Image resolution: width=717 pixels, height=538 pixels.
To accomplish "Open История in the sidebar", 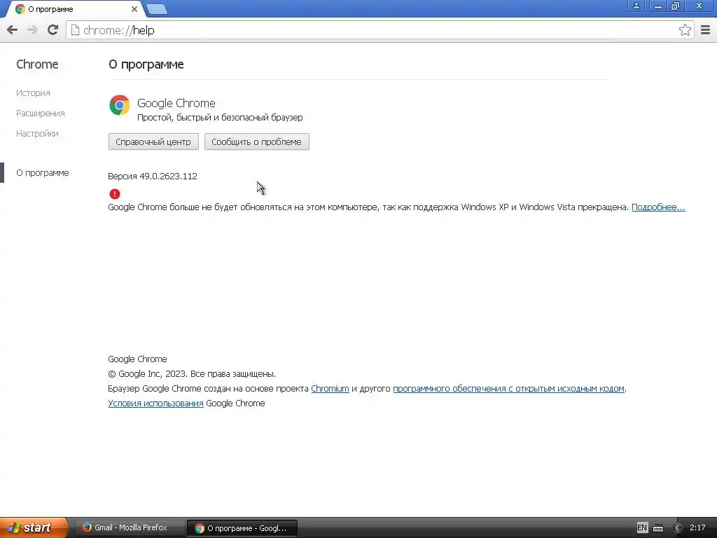I will (33, 93).
